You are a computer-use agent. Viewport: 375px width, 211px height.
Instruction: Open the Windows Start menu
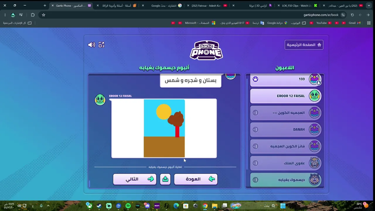click(x=283, y=206)
